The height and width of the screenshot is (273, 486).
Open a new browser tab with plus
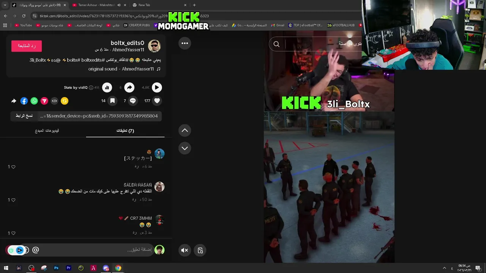click(194, 5)
